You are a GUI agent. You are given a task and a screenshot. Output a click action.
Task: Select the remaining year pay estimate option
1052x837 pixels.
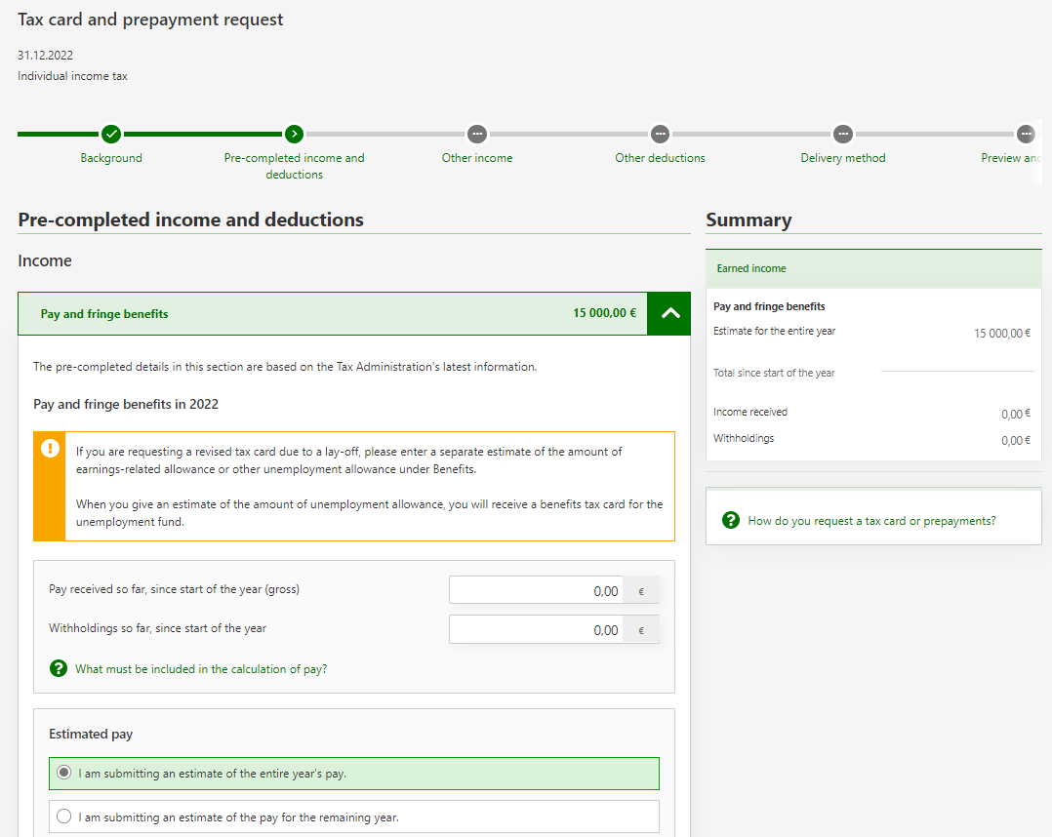tap(64, 817)
